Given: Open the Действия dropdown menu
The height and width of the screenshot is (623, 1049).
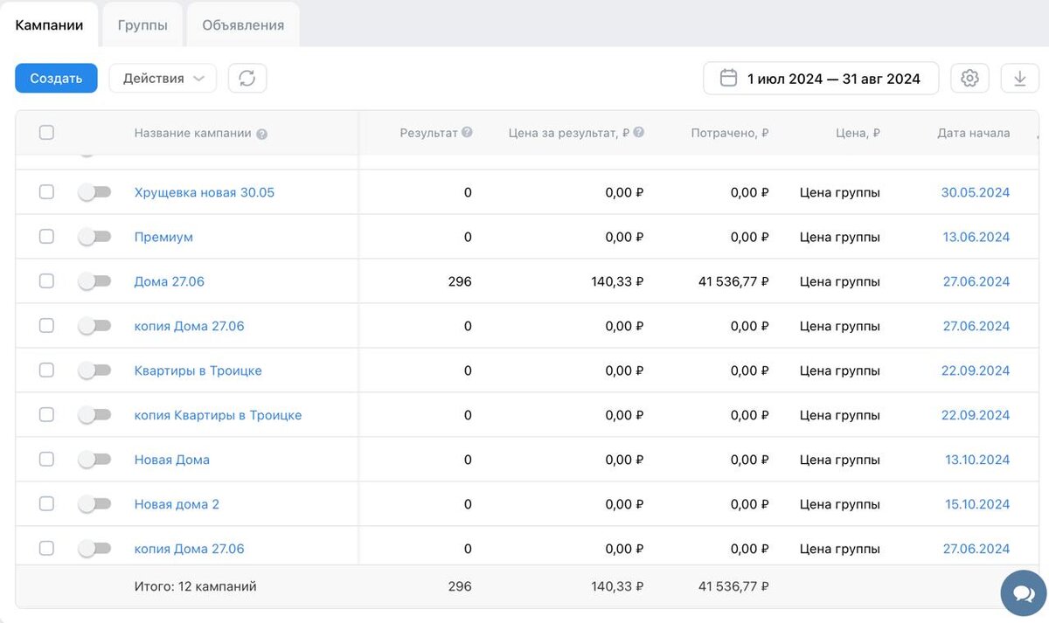Looking at the screenshot, I should click(x=163, y=79).
